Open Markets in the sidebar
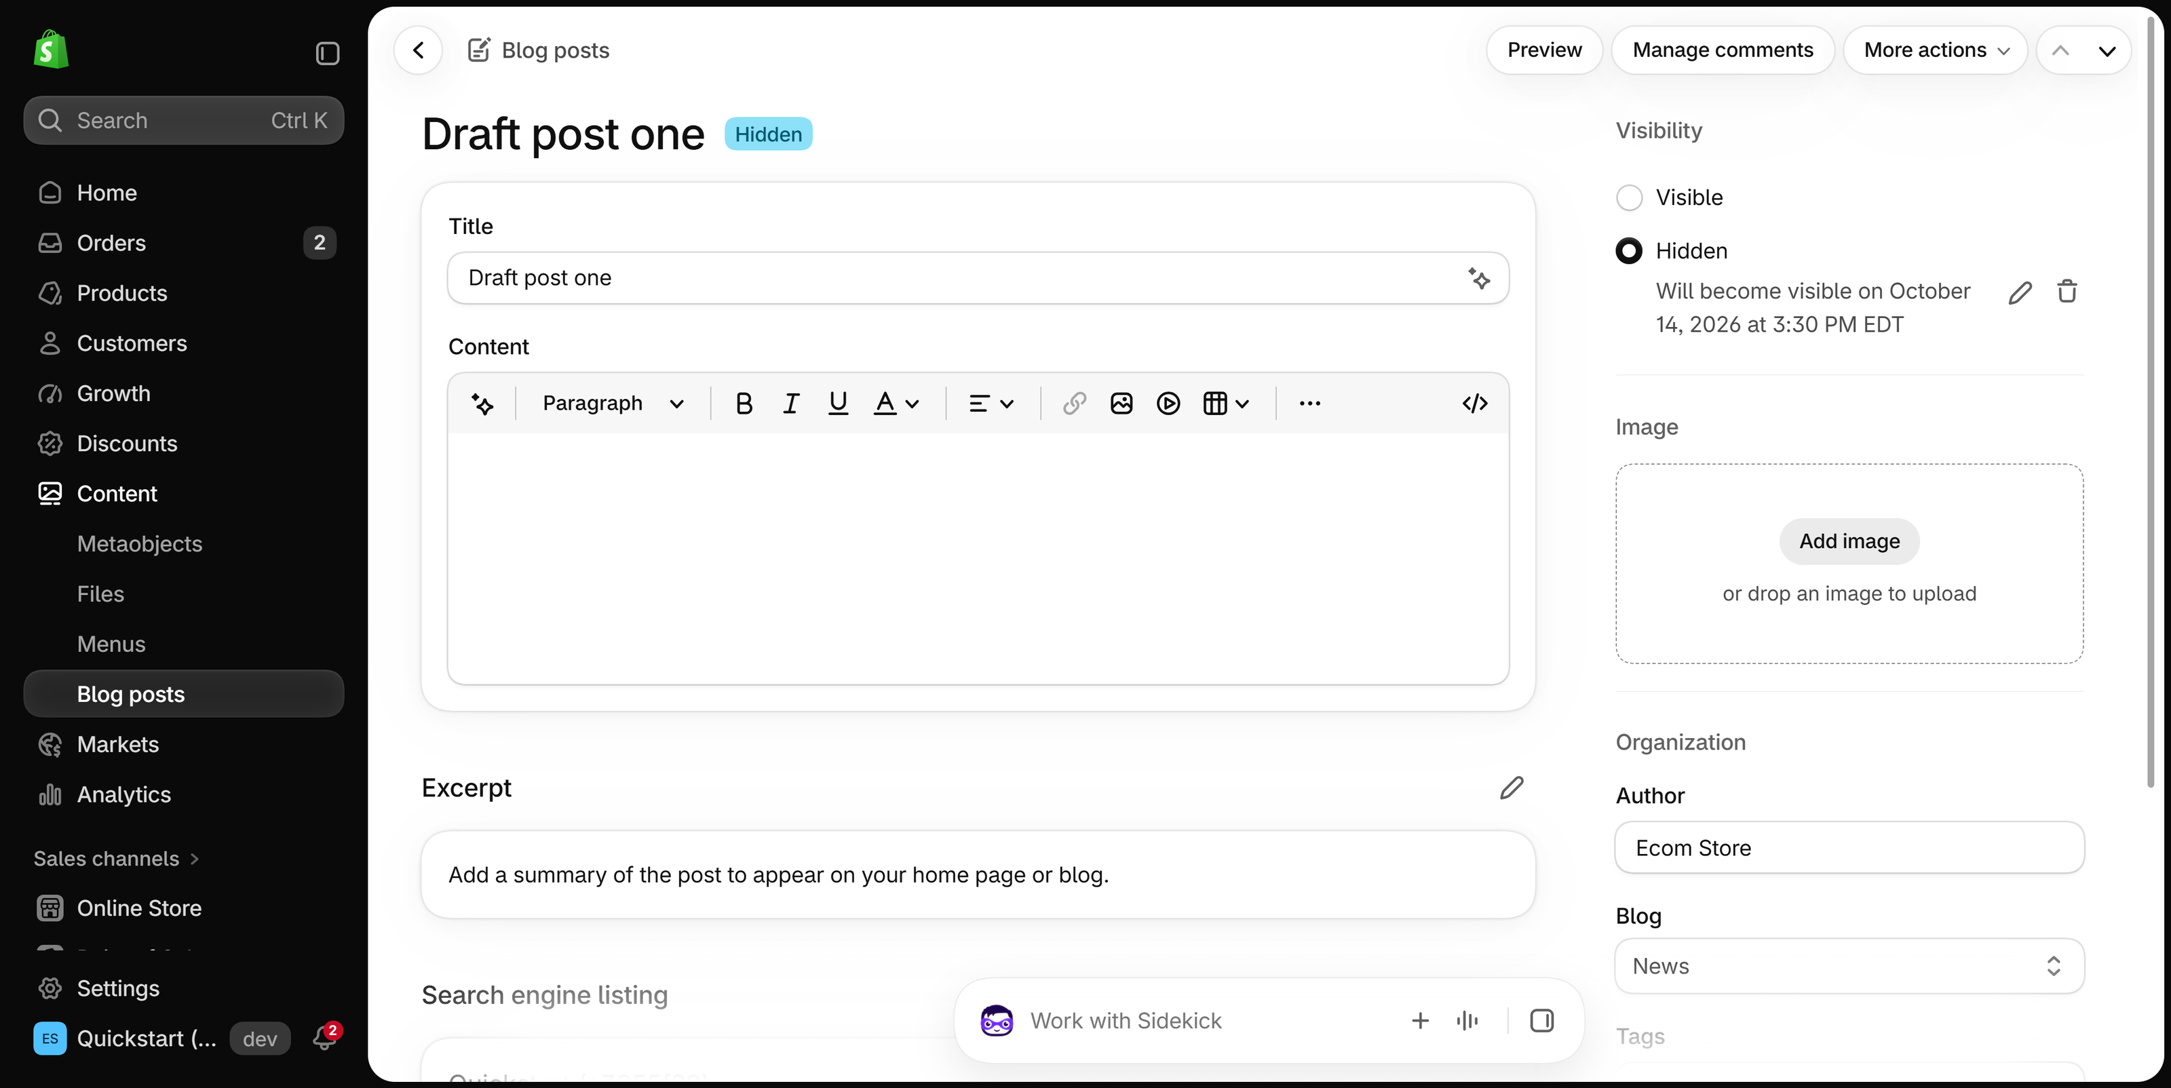 (x=184, y=745)
